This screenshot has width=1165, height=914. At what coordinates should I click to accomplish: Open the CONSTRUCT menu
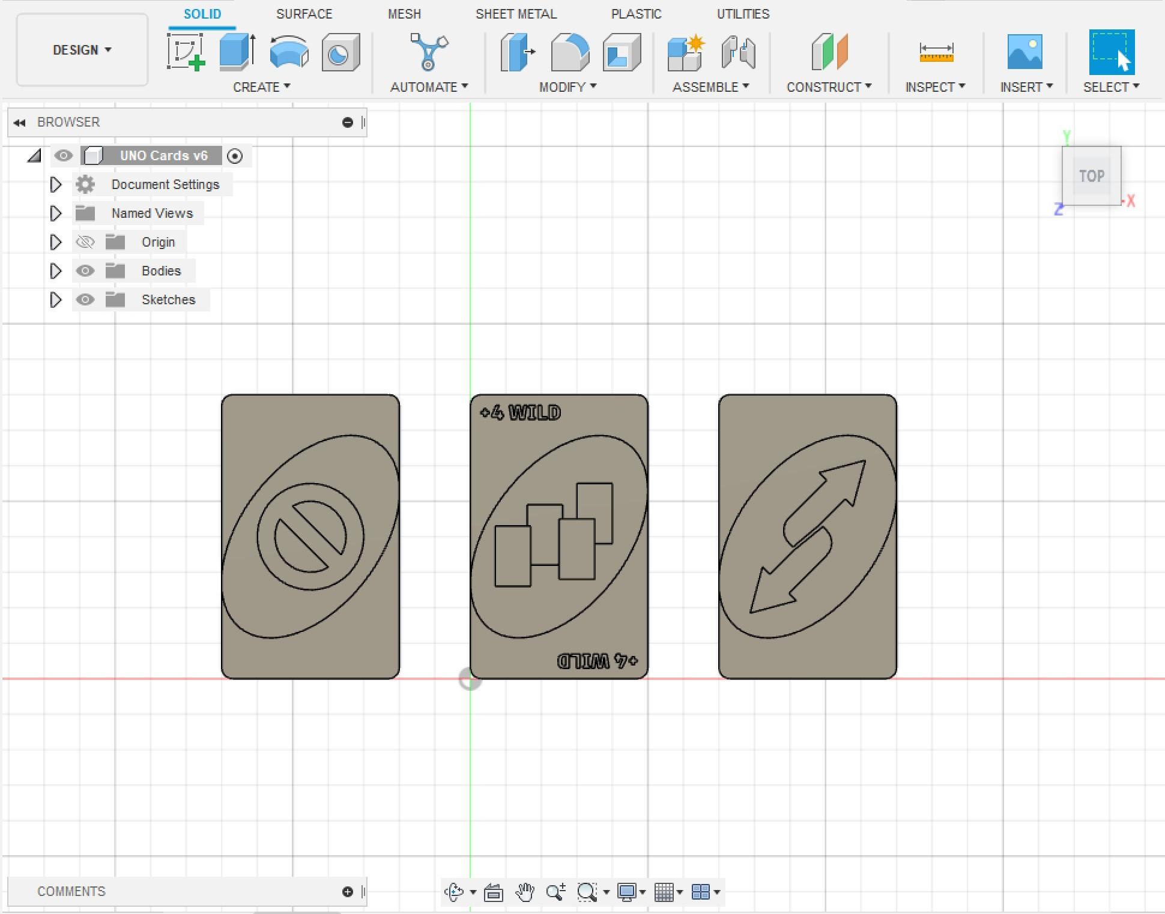(x=829, y=87)
